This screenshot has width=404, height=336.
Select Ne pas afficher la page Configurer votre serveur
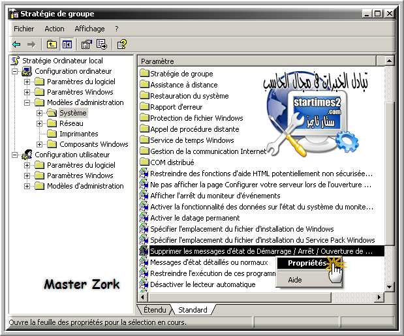(x=261, y=185)
